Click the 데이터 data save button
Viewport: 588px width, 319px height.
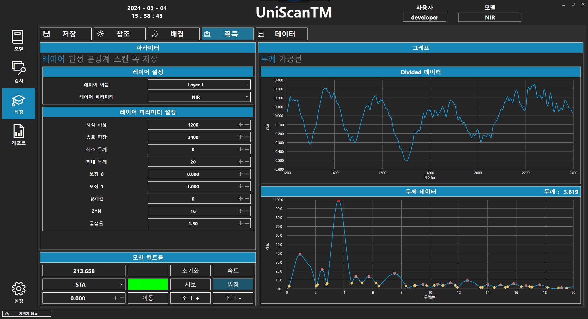(282, 34)
